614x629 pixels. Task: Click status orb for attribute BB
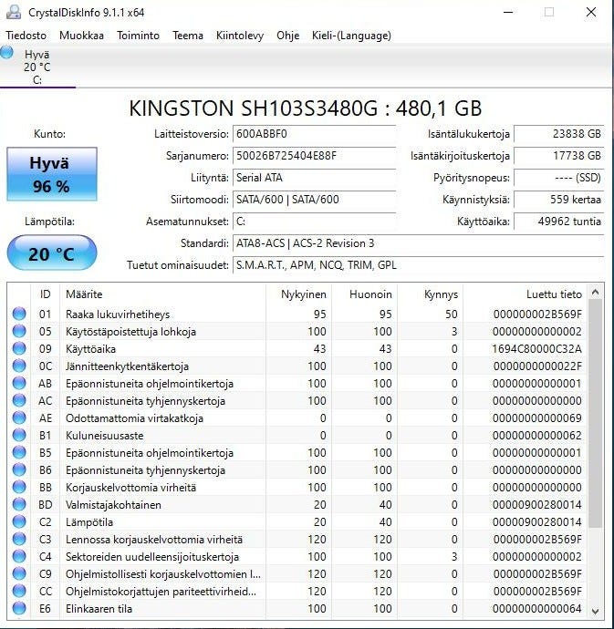point(19,487)
